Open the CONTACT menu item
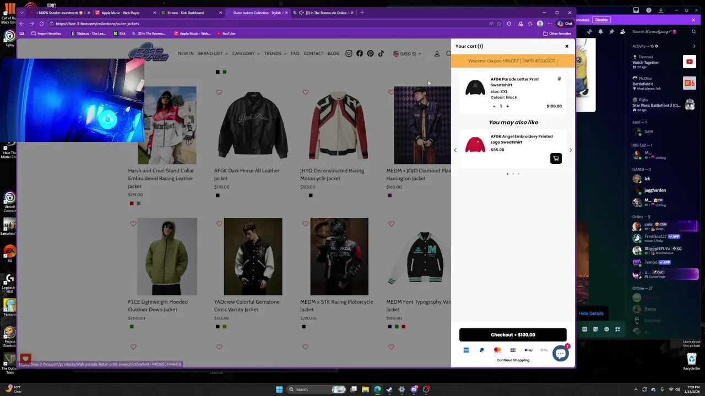The image size is (705, 396). click(313, 53)
